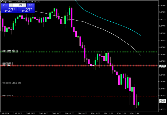Click the 0.50 volume input field

[x=18, y=5]
